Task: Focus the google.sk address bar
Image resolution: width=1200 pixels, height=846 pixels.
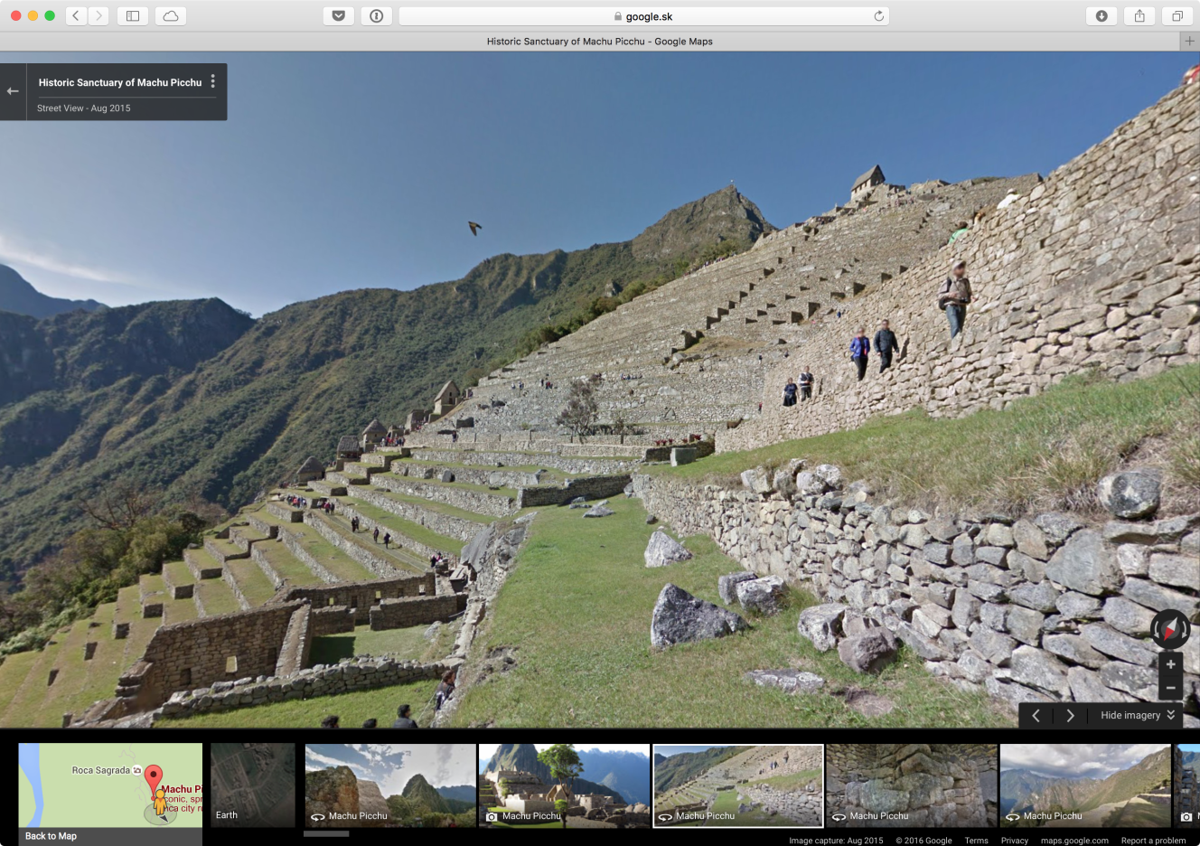Action: pos(643,16)
